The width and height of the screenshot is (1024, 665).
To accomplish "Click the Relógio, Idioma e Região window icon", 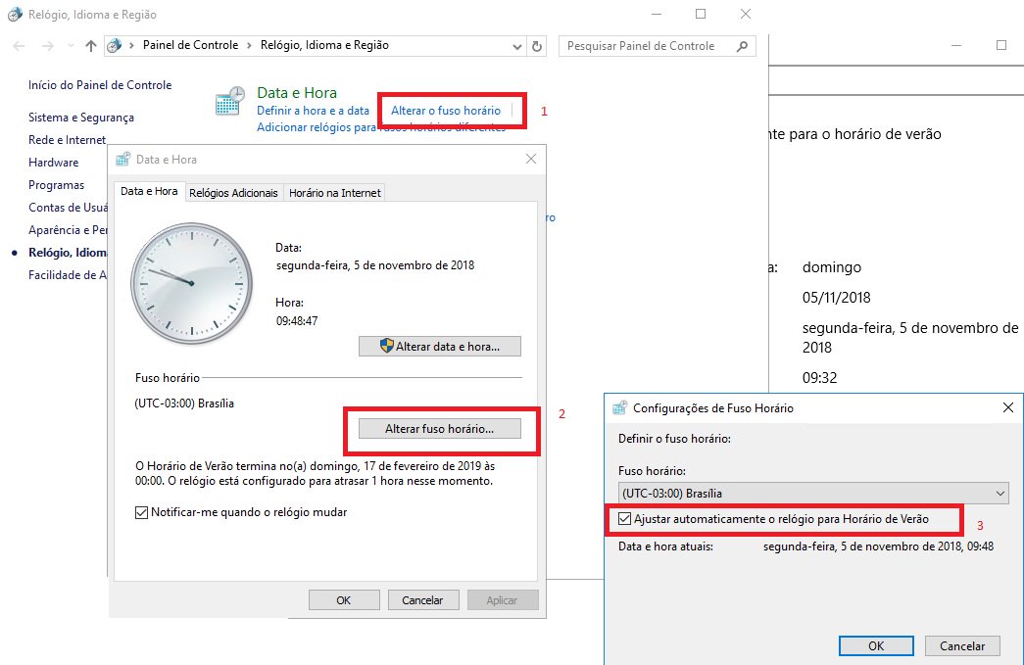I will click(x=15, y=15).
